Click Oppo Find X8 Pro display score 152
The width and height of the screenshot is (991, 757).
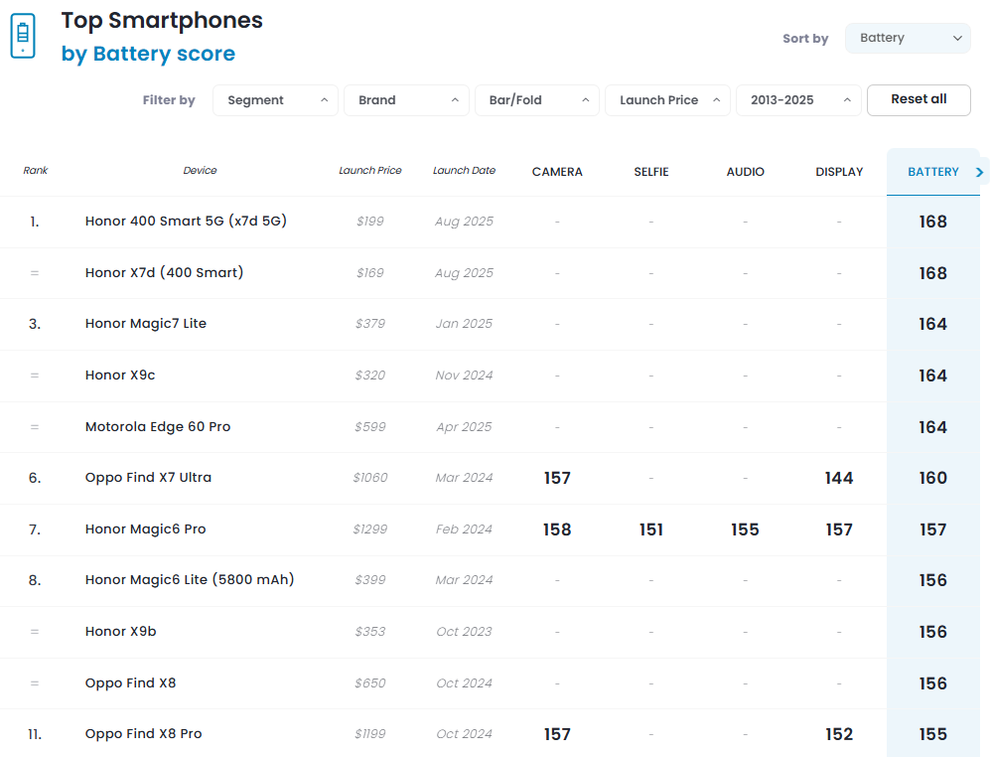(x=839, y=734)
